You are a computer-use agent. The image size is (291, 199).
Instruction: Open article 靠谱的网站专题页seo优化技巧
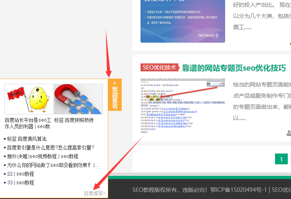(234, 68)
